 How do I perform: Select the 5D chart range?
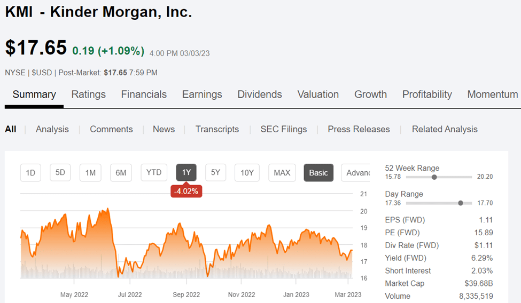pos(60,172)
